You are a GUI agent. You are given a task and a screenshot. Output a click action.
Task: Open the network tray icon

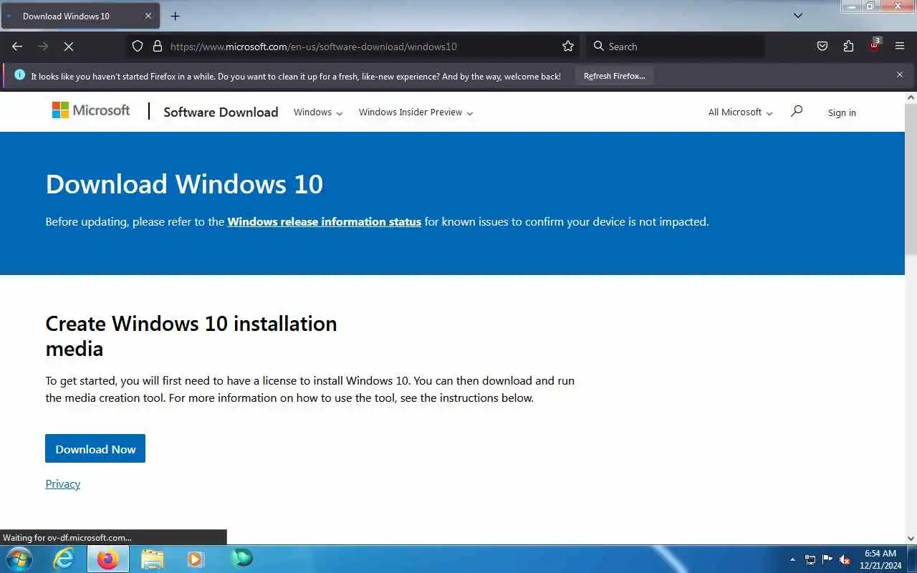(810, 559)
